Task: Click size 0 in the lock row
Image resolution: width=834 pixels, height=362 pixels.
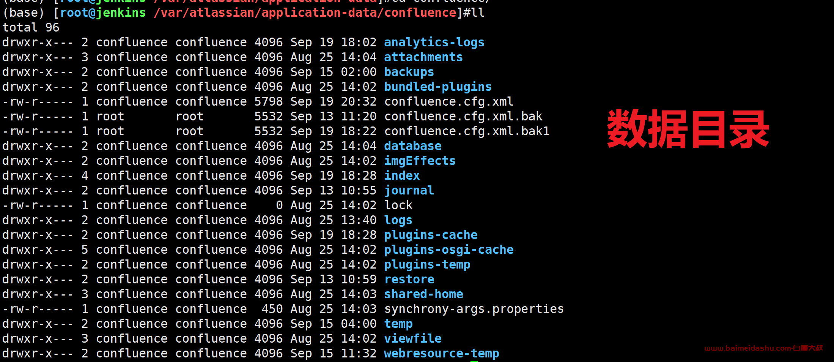Action: click(279, 206)
